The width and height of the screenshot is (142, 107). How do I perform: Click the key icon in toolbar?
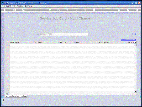(6, 10)
